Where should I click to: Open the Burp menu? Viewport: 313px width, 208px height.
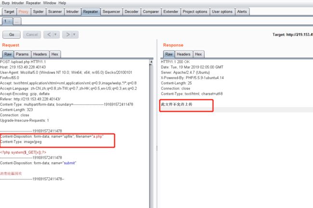pyautogui.click(x=6, y=3)
